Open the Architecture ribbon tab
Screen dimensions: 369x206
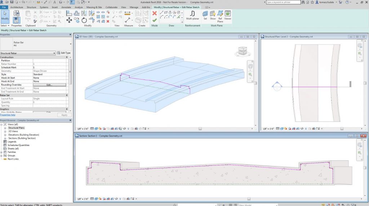coord(17,7)
